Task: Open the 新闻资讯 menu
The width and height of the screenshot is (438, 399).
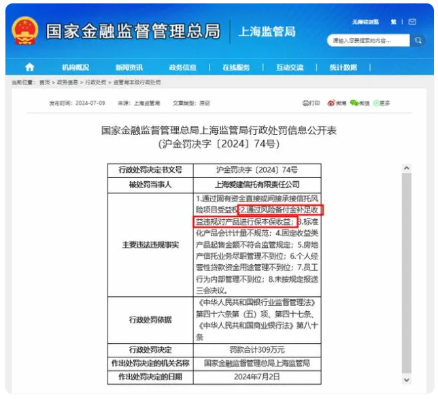Action: (x=129, y=67)
